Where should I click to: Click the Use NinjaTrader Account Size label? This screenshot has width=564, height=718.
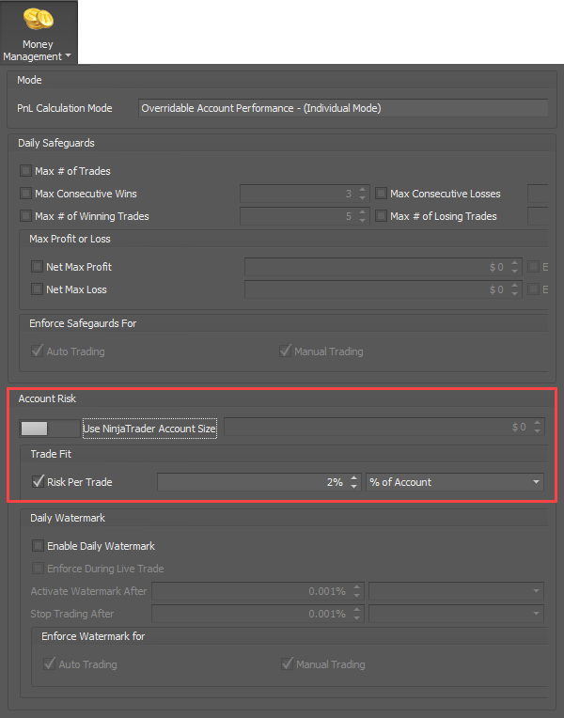click(x=149, y=429)
